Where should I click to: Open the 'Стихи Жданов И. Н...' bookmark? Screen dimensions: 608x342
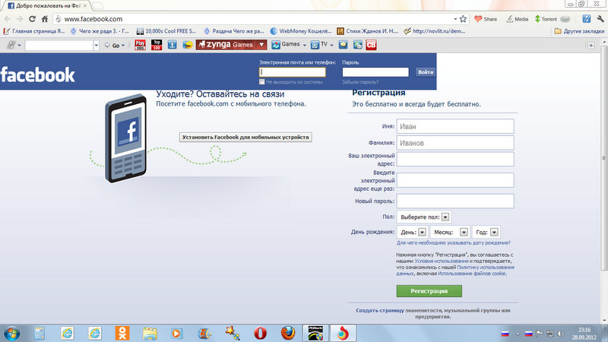pos(368,31)
